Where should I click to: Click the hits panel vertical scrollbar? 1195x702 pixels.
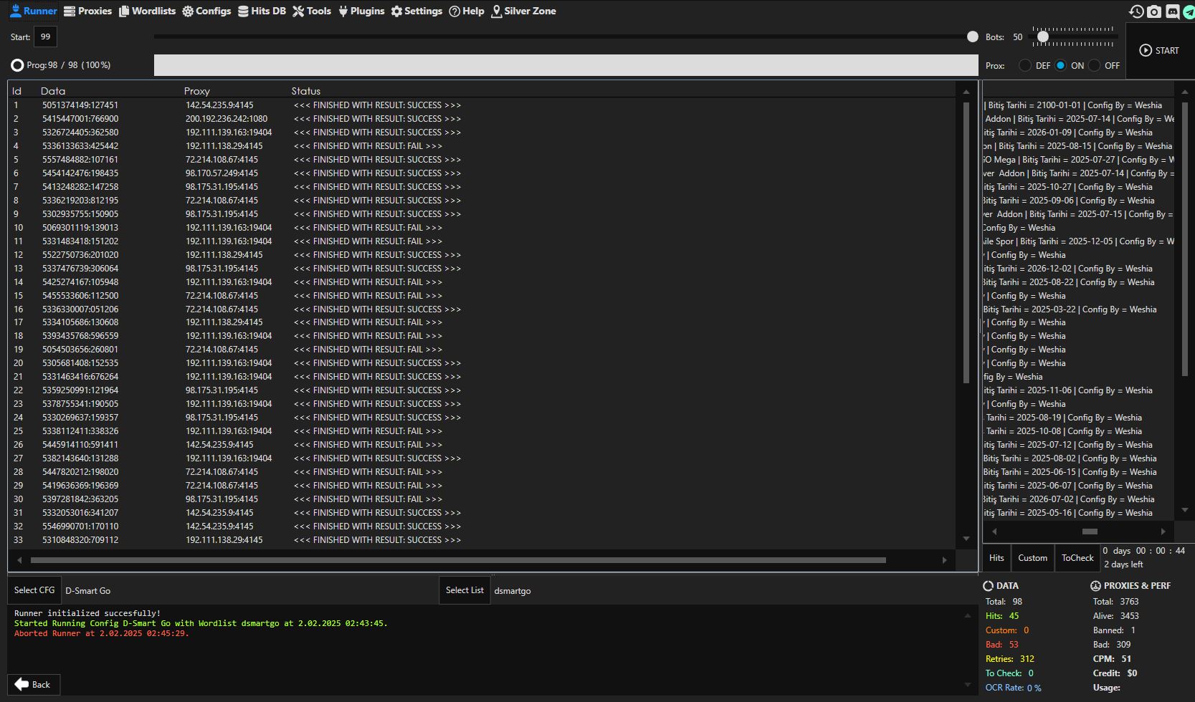click(1185, 239)
